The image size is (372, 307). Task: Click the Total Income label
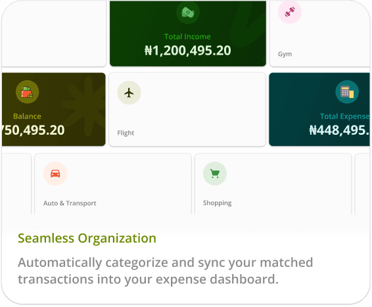tap(187, 37)
